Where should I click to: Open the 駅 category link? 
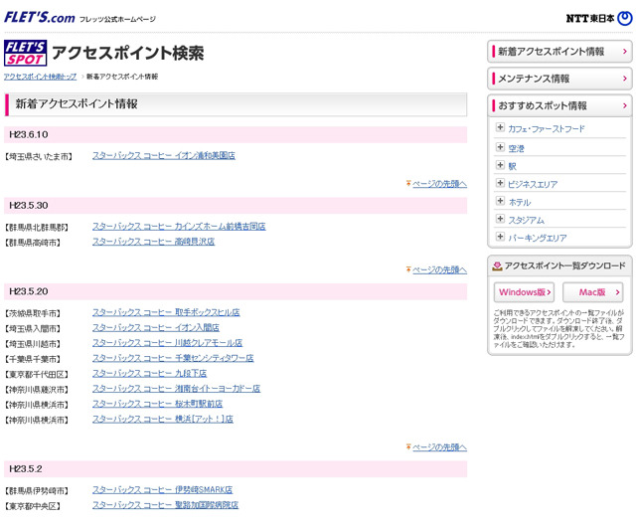(512, 166)
